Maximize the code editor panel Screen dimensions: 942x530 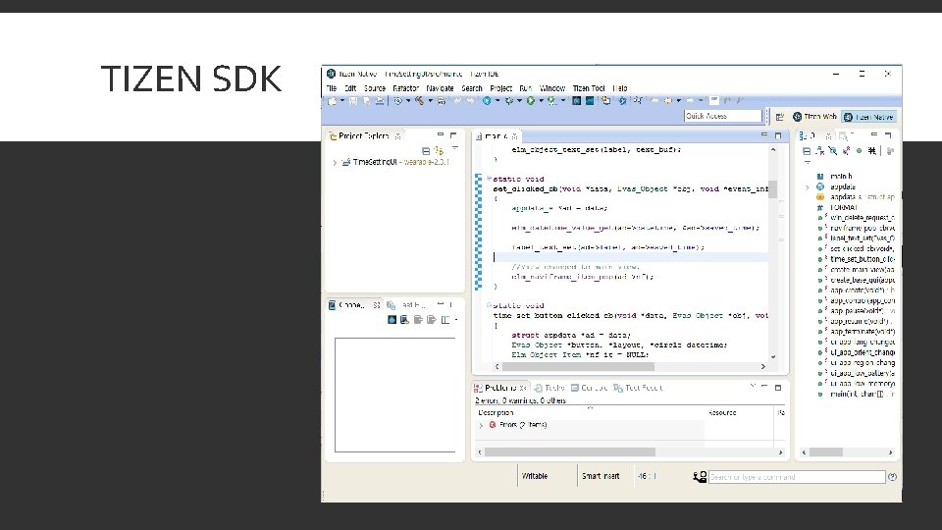778,135
